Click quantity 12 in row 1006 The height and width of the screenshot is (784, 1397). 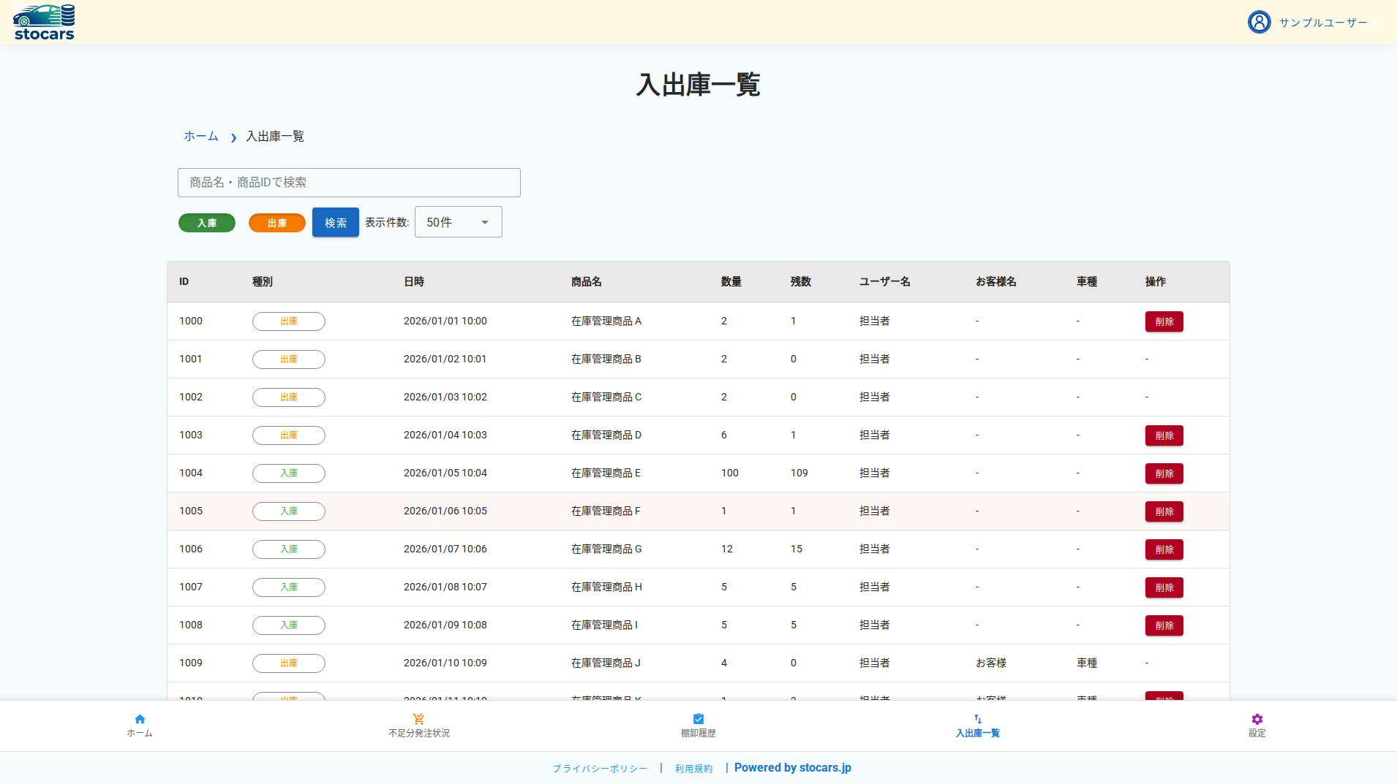coord(727,549)
